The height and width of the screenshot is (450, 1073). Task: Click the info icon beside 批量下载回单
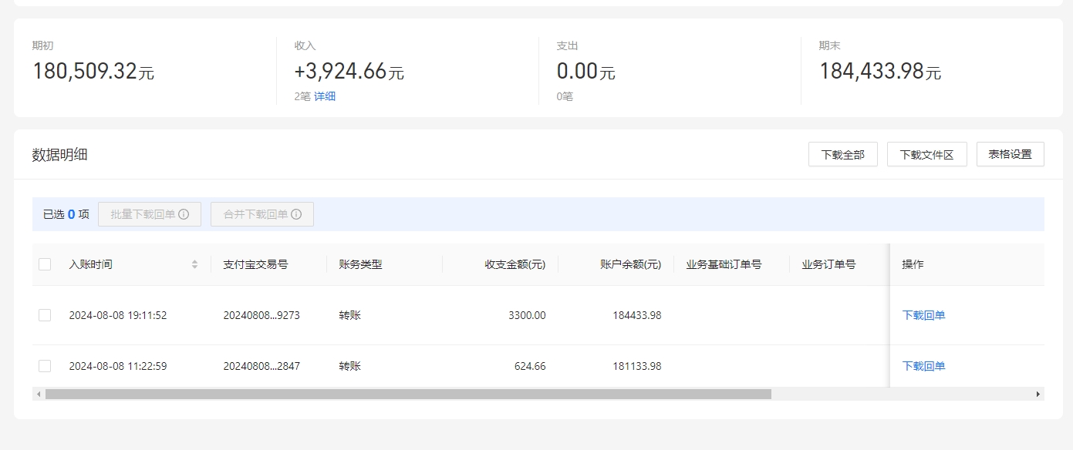[184, 214]
